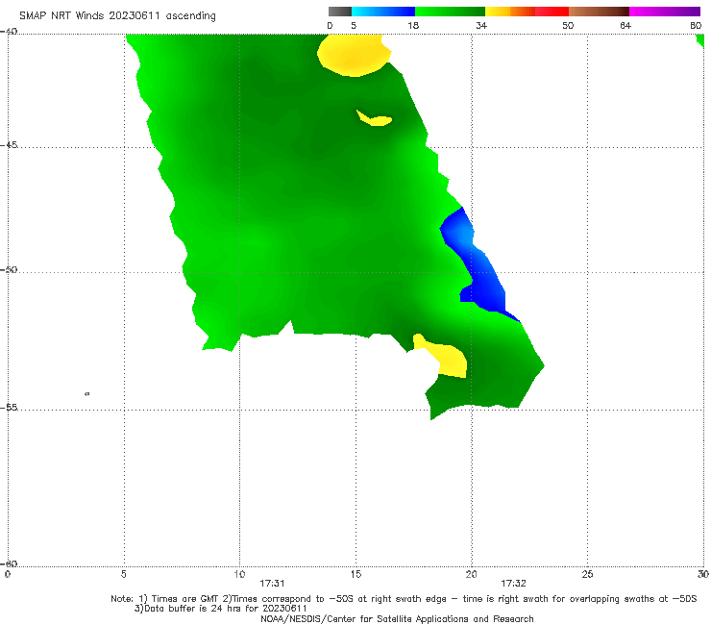711x625 pixels.
Task: Click the color bar label "34"
Action: (x=481, y=26)
